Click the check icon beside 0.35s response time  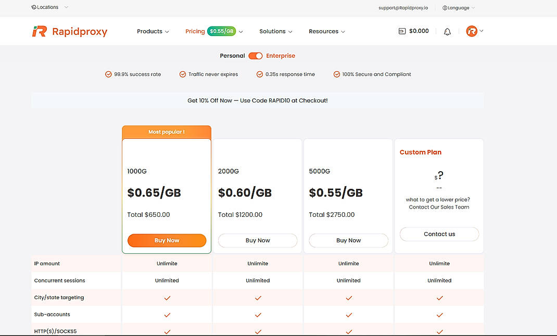(260, 74)
